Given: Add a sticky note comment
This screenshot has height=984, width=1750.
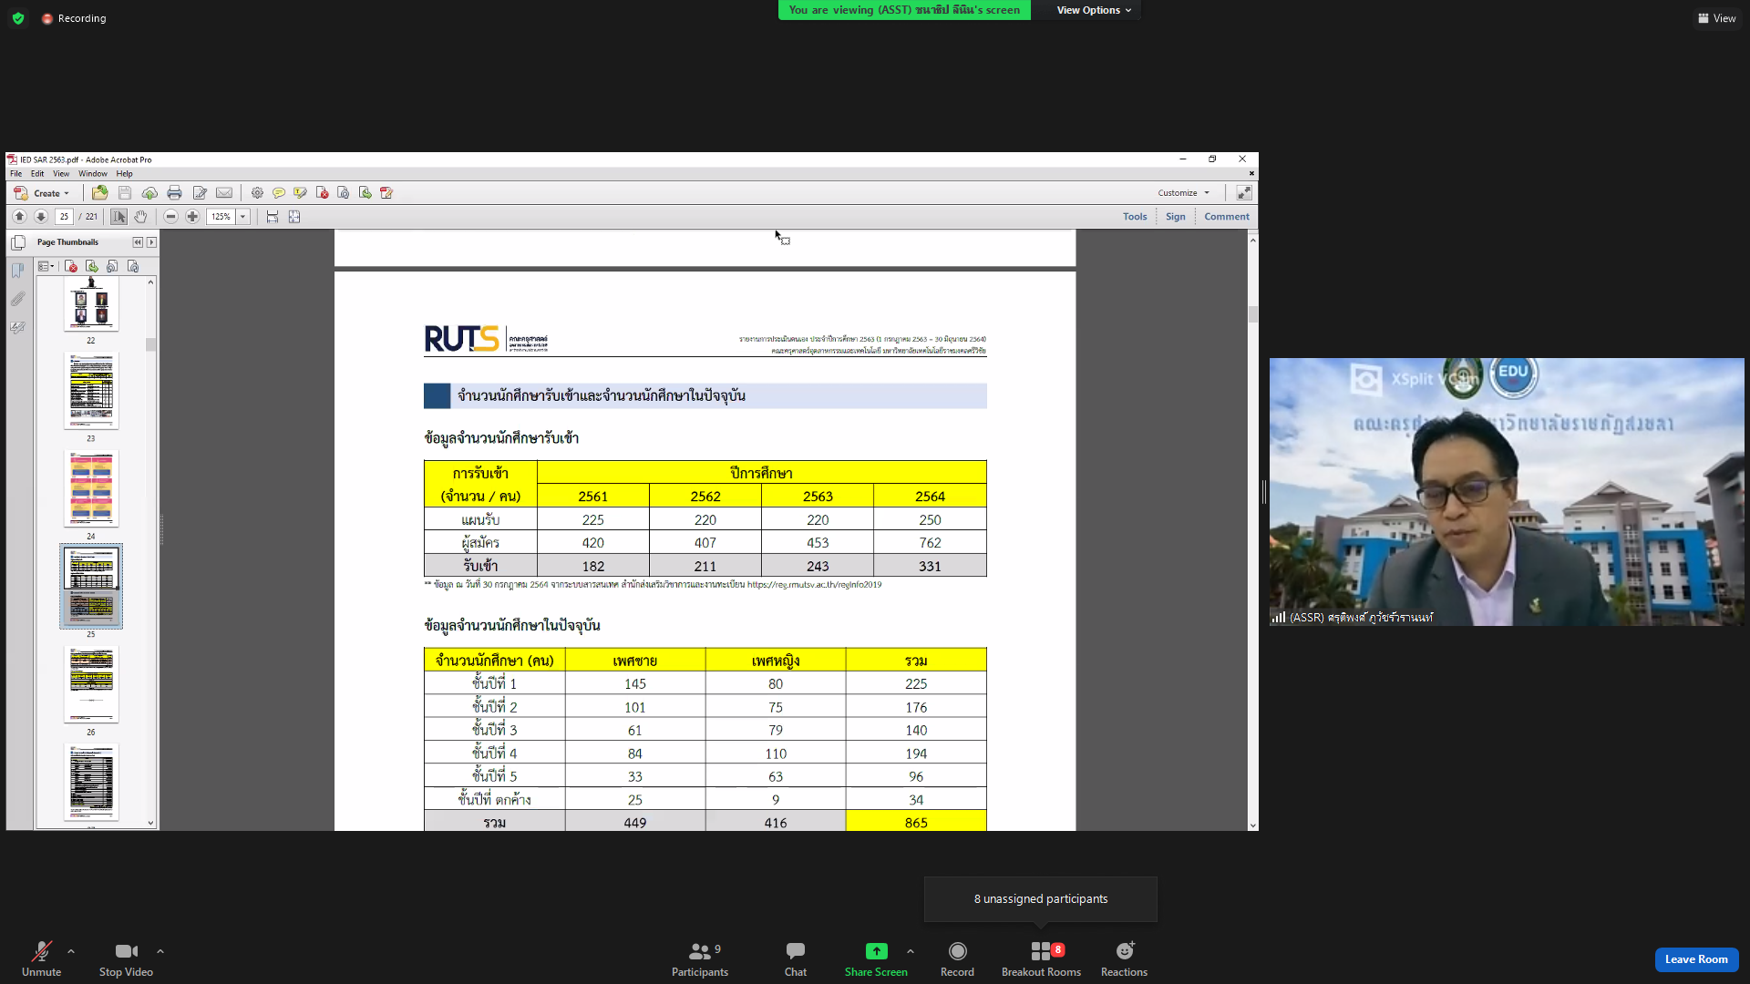Looking at the screenshot, I should tap(279, 193).
